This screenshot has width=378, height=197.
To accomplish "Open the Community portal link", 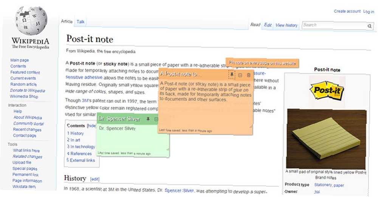I will click(28, 124).
